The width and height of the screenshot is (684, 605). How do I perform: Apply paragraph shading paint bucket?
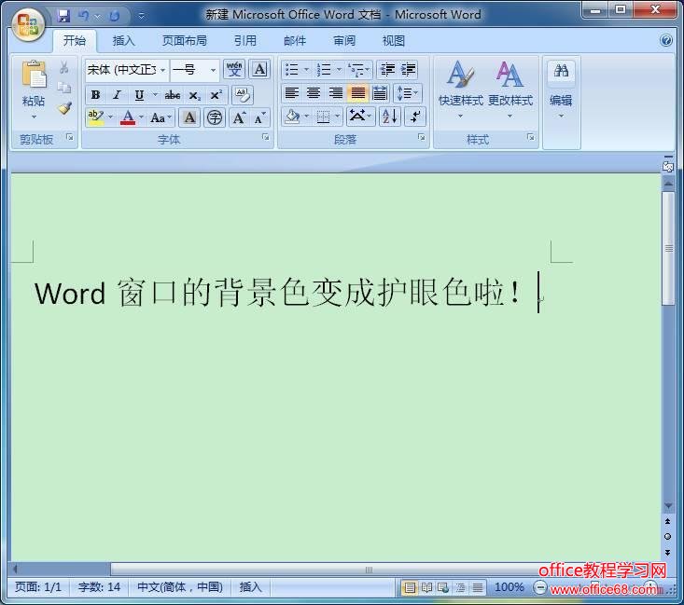tap(292, 117)
